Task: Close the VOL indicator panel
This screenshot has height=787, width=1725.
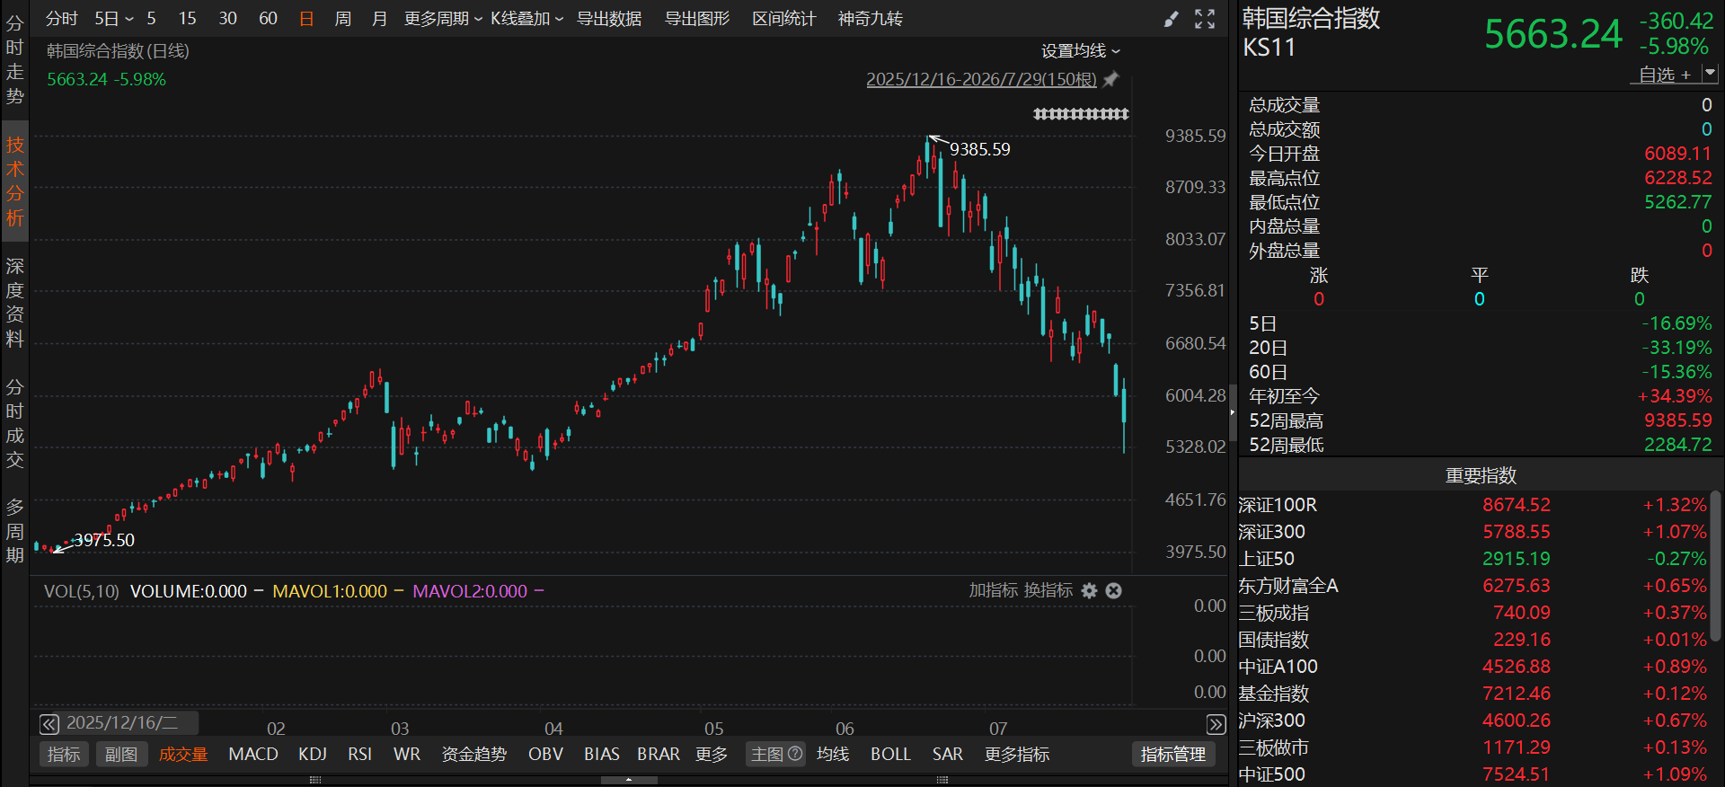Action: (x=1113, y=590)
